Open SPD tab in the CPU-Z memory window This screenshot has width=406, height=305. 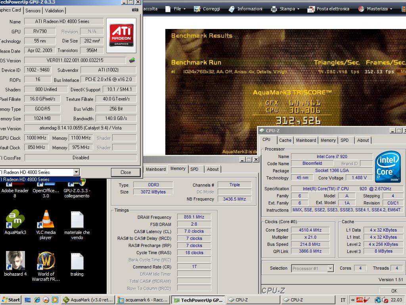[194, 169]
